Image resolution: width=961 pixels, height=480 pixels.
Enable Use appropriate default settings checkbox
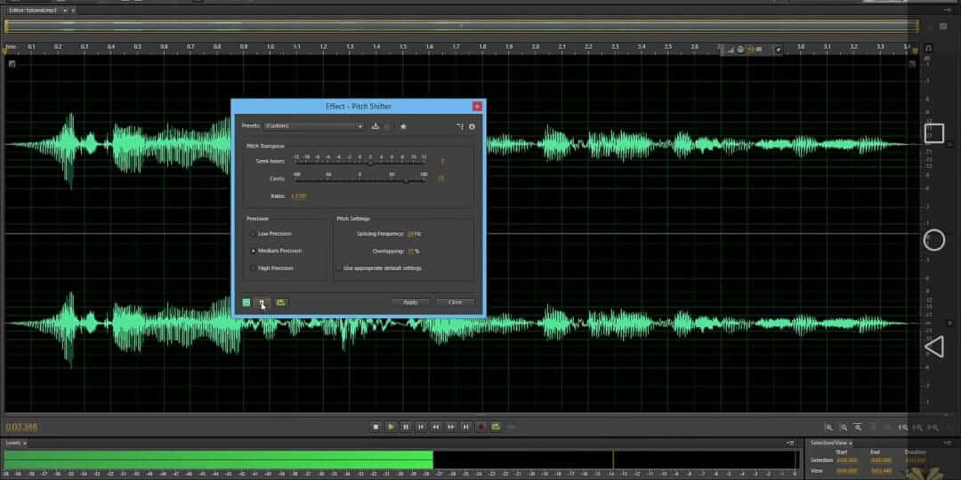339,268
